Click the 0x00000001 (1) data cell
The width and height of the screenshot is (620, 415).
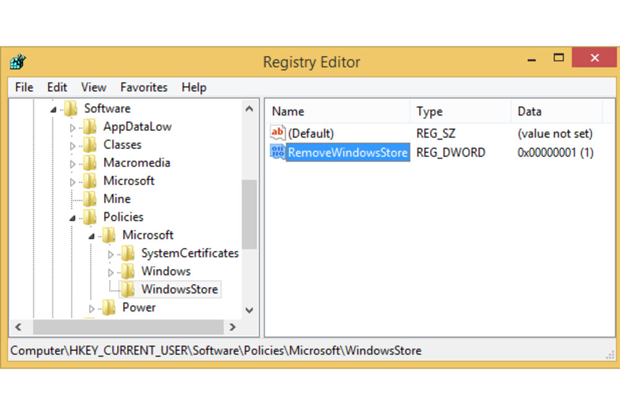(555, 153)
